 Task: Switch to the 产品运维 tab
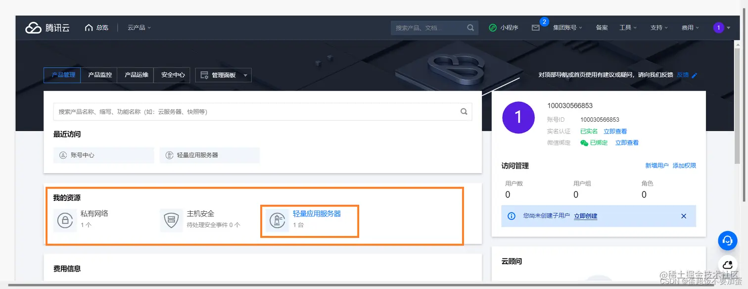[x=136, y=75]
